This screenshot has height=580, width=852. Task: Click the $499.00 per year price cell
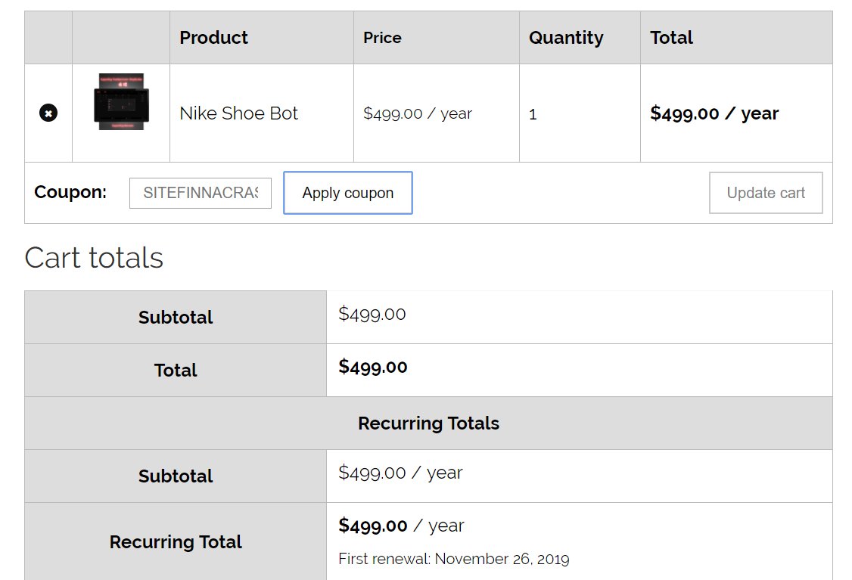point(417,113)
